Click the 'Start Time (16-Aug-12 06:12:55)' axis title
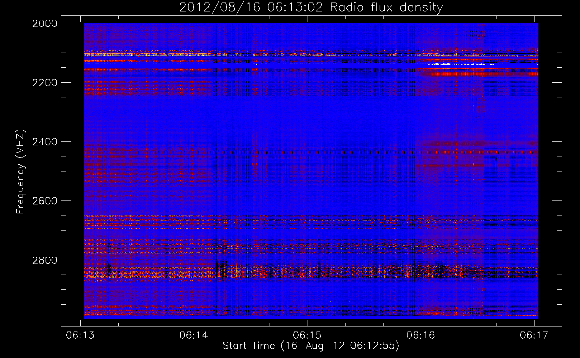This screenshot has width=580, height=358. (311, 346)
